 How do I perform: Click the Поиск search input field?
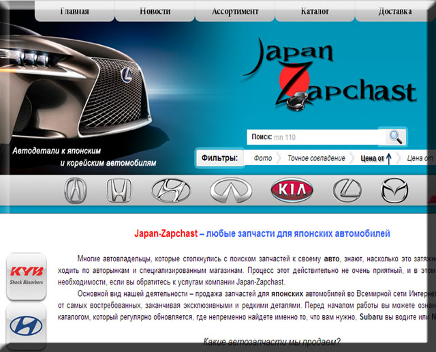tap(328, 137)
